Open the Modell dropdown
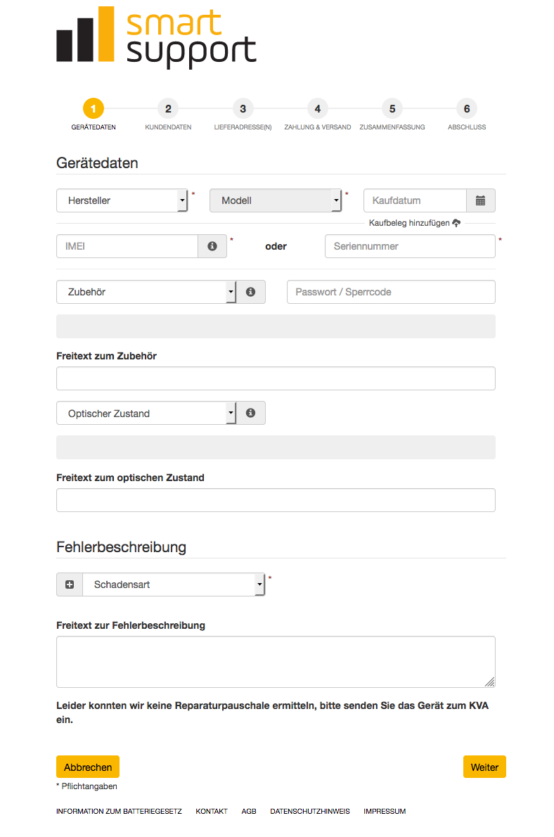Image resolution: width=554 pixels, height=837 pixels. [276, 200]
